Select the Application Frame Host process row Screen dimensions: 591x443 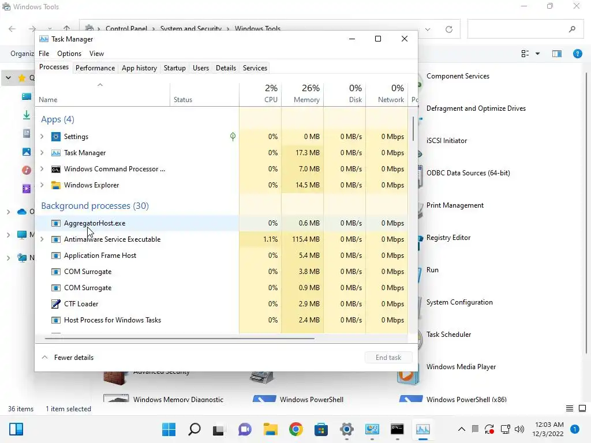pyautogui.click(x=222, y=256)
